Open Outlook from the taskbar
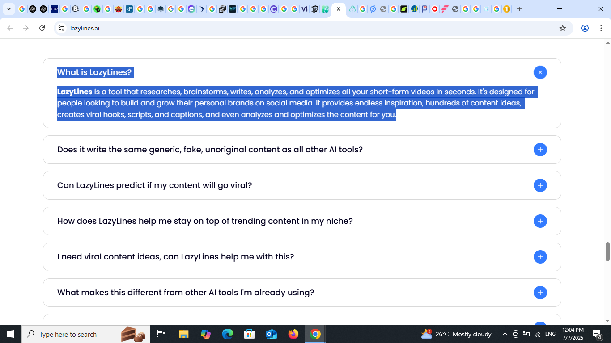The width and height of the screenshot is (611, 343). click(272, 334)
